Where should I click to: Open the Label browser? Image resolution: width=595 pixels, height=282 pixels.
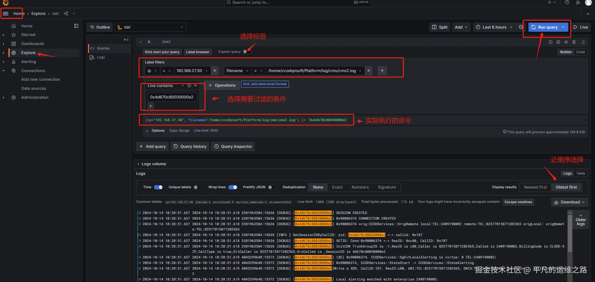tap(198, 52)
